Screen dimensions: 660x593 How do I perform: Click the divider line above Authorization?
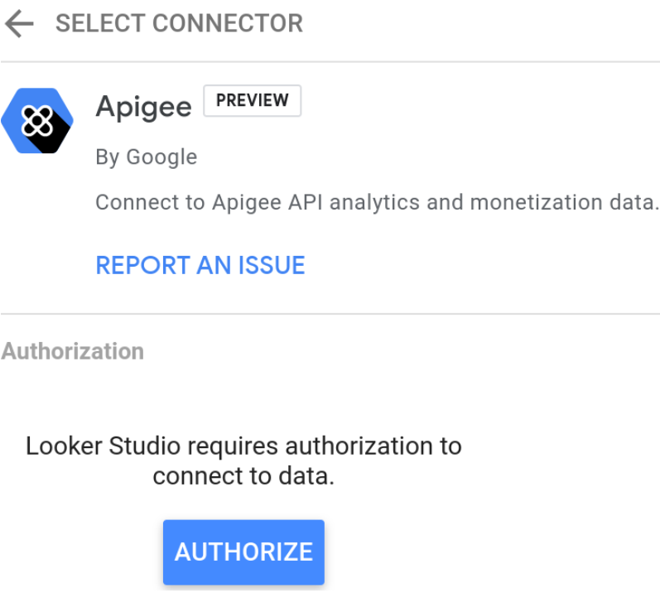pos(330,314)
